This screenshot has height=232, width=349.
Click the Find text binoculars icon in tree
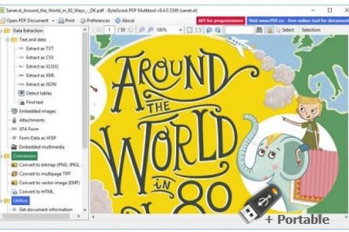click(22, 102)
